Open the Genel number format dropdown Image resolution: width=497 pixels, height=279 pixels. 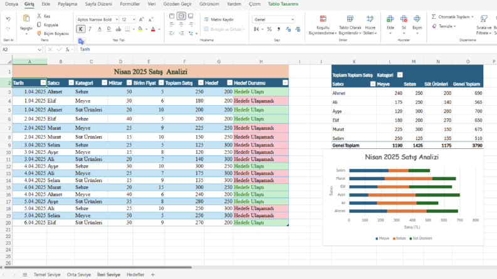click(x=292, y=19)
